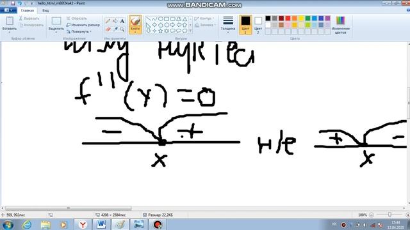410x230 pixels.
Task: Click the zoom out minus button
Action: (372, 215)
